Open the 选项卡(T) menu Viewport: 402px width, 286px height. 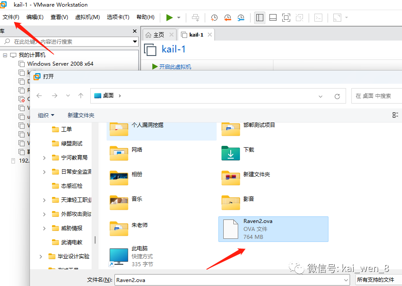(118, 17)
